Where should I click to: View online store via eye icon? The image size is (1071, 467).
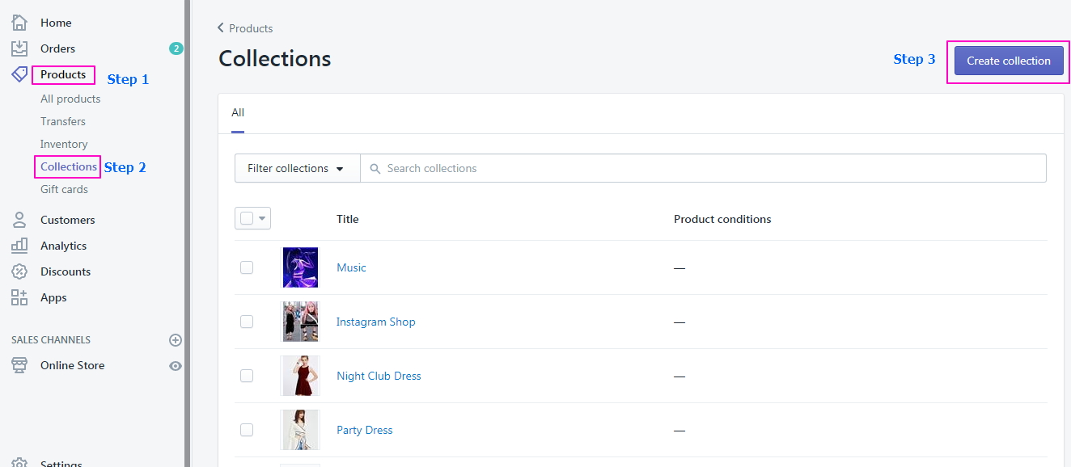pos(176,366)
